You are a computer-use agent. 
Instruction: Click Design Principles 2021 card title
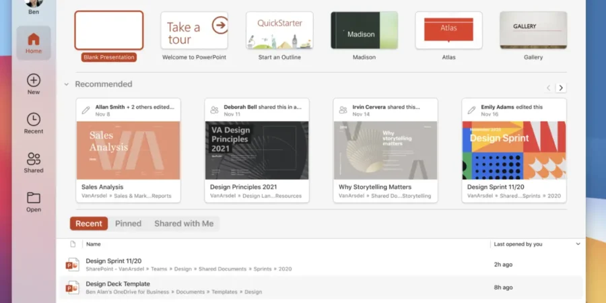[244, 187]
